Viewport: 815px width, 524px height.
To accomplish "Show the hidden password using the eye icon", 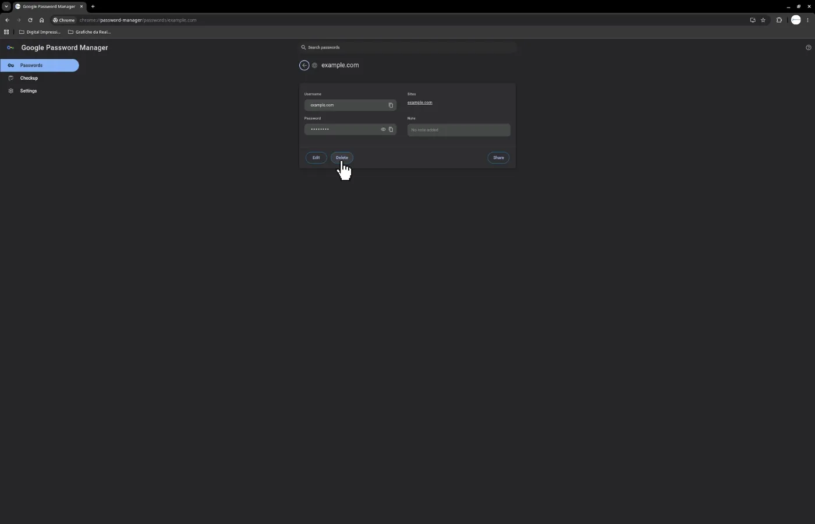I will click(383, 129).
